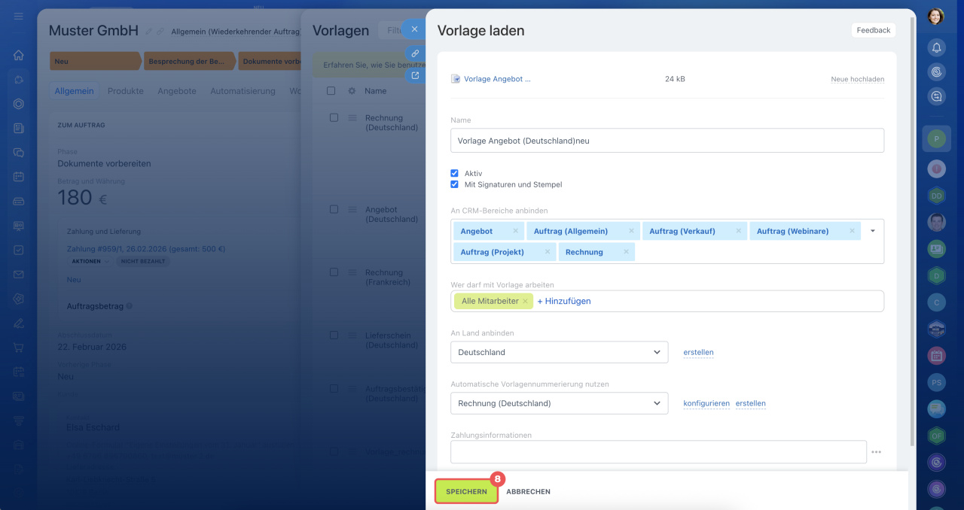The width and height of the screenshot is (964, 510).
Task: Open calendar icon in left sidebar
Action: [19, 177]
